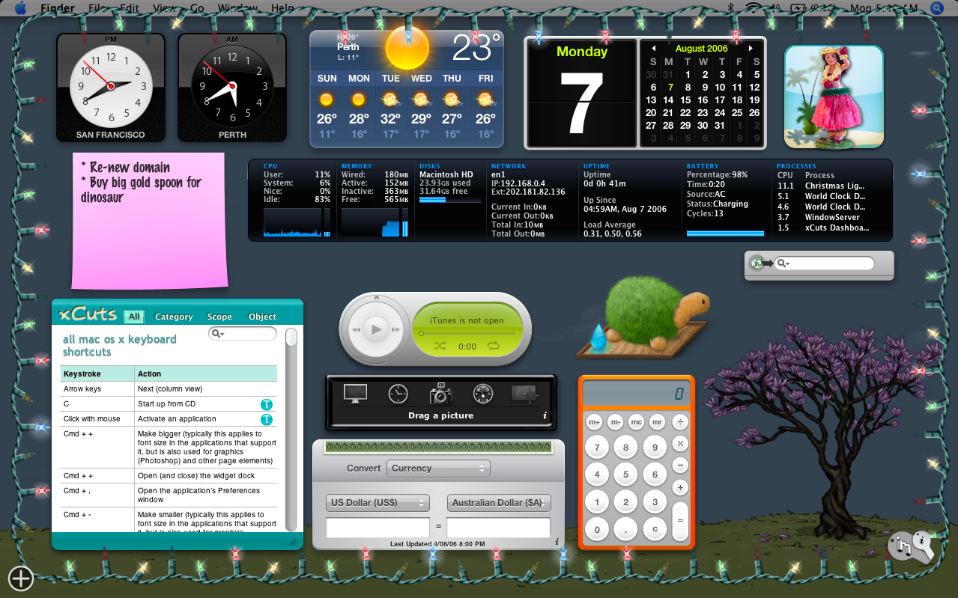Click the divide key on calculator
The width and height of the screenshot is (958, 598).
point(680,421)
